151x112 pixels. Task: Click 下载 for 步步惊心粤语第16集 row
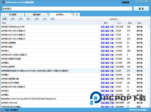pos(112,79)
